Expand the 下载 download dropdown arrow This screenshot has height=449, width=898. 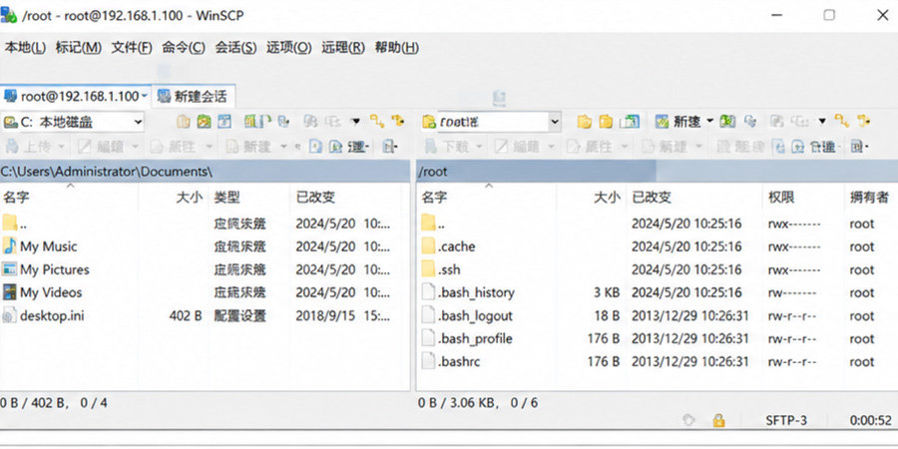click(x=478, y=148)
